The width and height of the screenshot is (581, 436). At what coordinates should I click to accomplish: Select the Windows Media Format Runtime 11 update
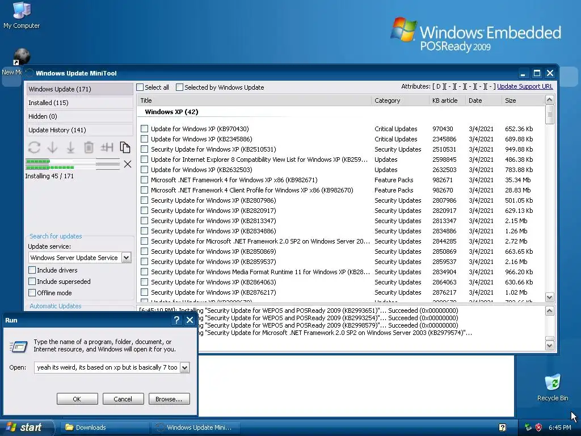coord(260,272)
